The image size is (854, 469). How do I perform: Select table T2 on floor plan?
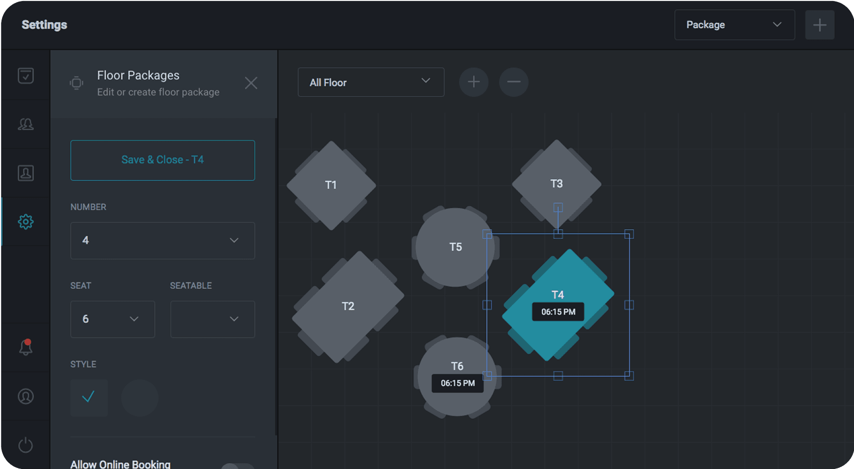pos(347,306)
